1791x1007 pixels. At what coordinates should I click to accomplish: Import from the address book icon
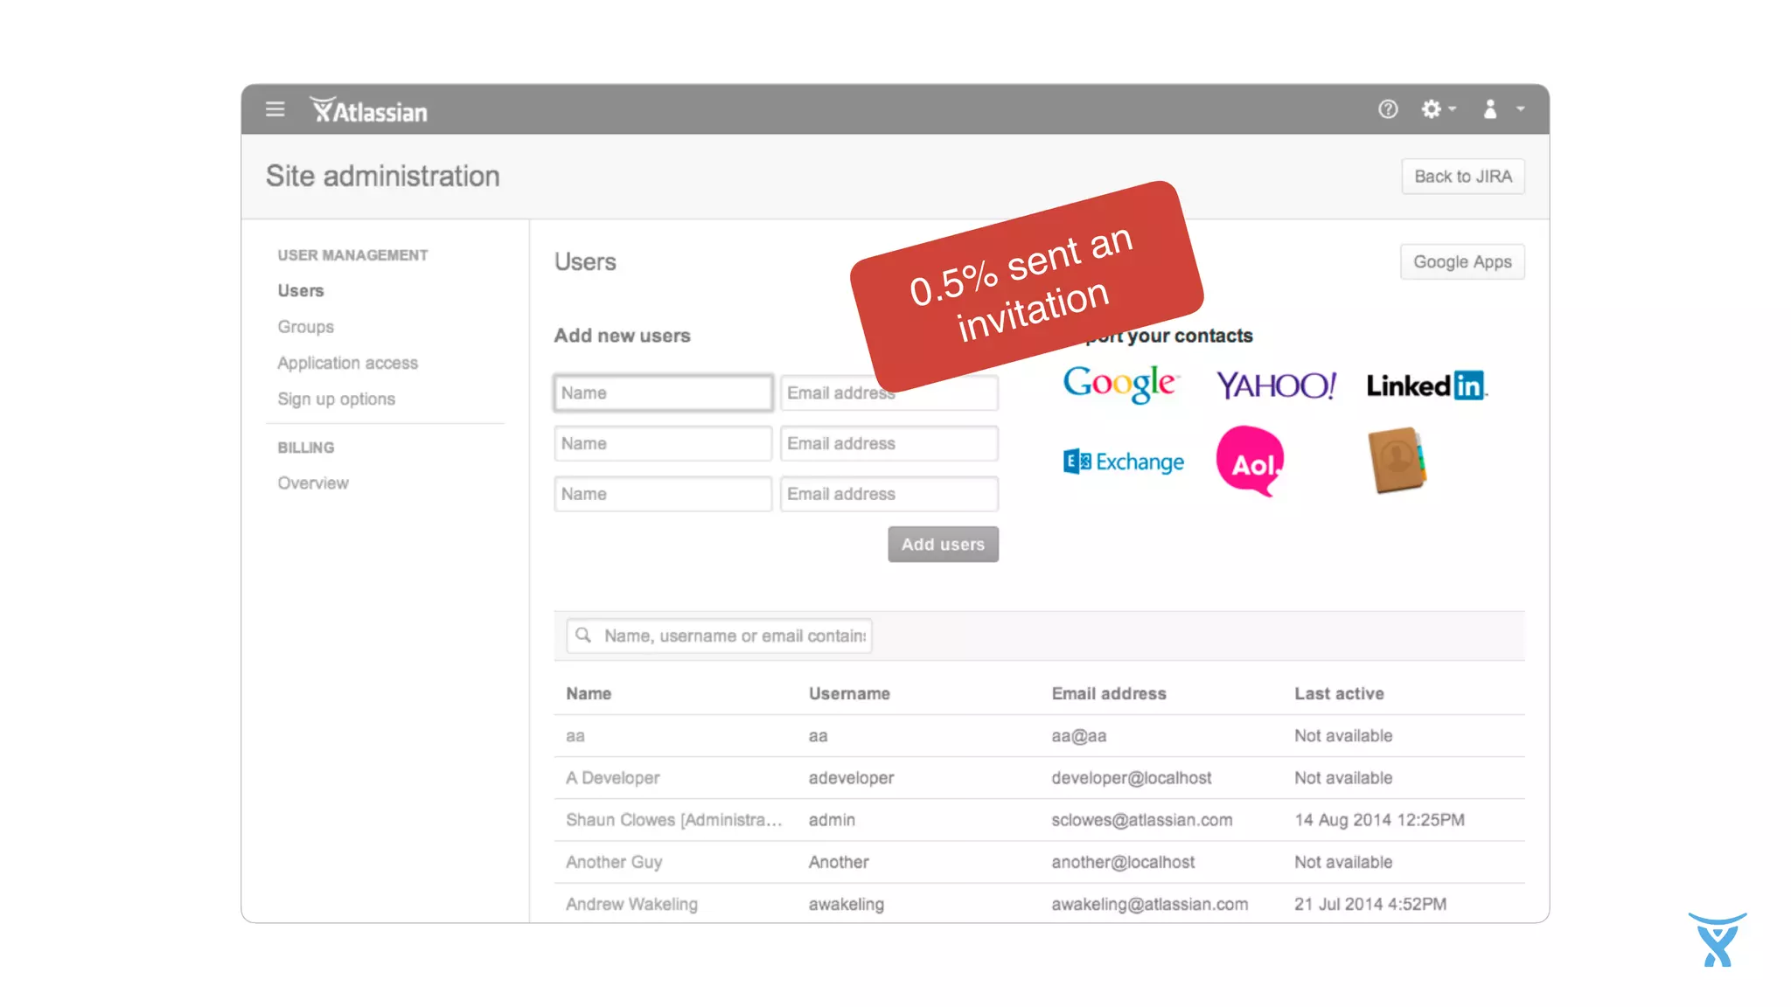point(1397,460)
